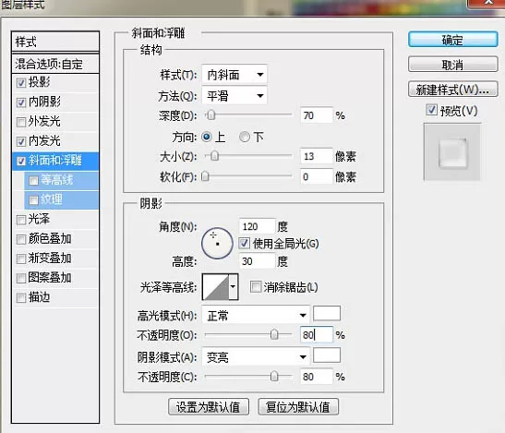Toggle the 内发光 checkbox
Screen dimensions: 505x433
click(21, 141)
